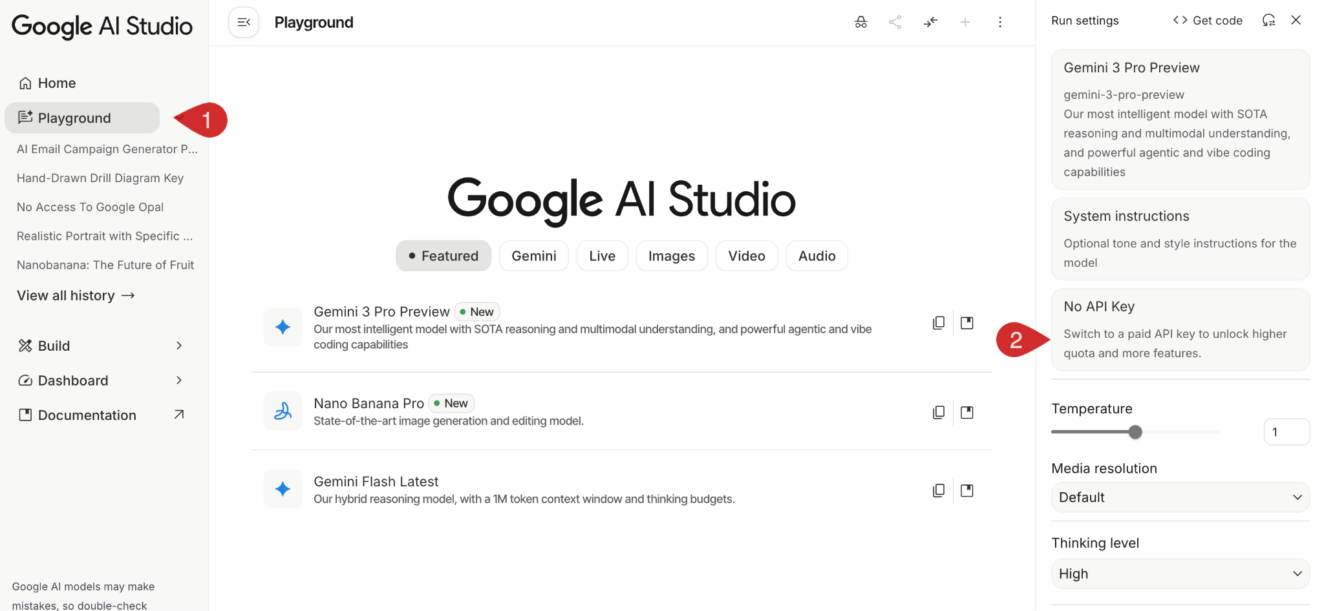Click the compare mode arrows icon
The width and height of the screenshot is (1324, 611).
(x=930, y=22)
